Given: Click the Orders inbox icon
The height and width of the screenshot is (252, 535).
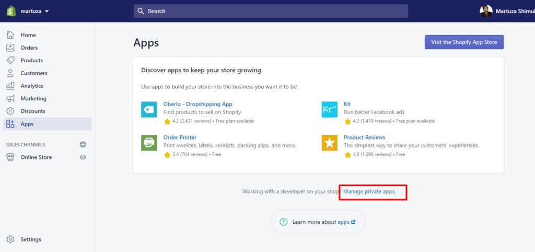Looking at the screenshot, I should click(10, 48).
